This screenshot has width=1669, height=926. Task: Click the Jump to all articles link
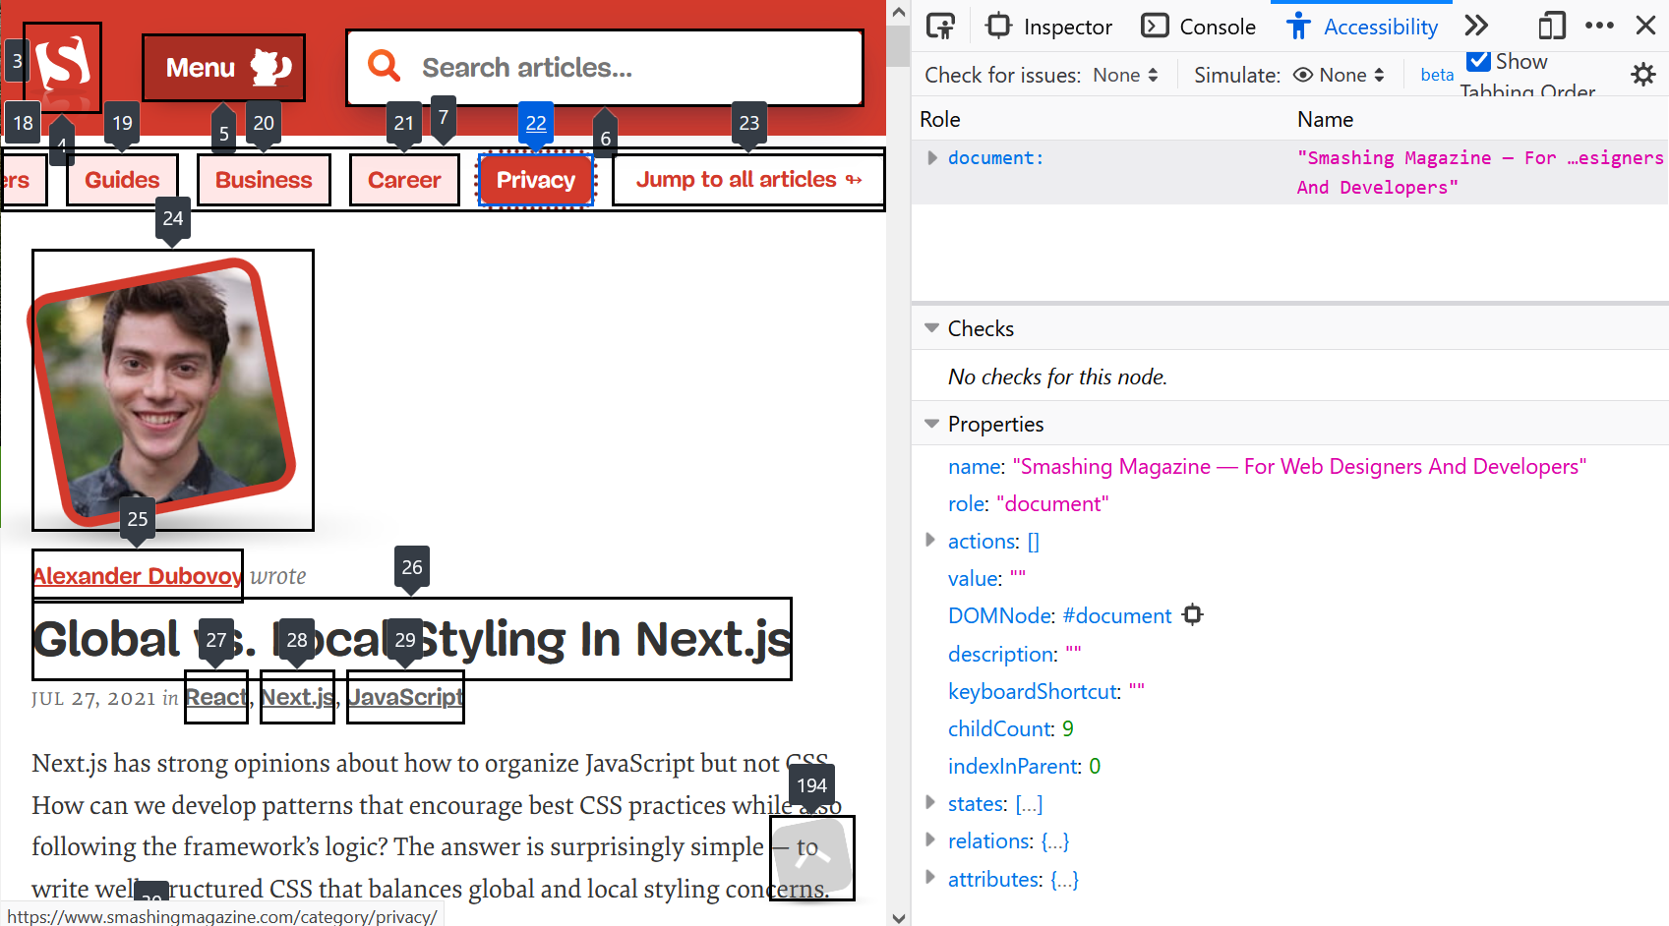click(x=745, y=179)
